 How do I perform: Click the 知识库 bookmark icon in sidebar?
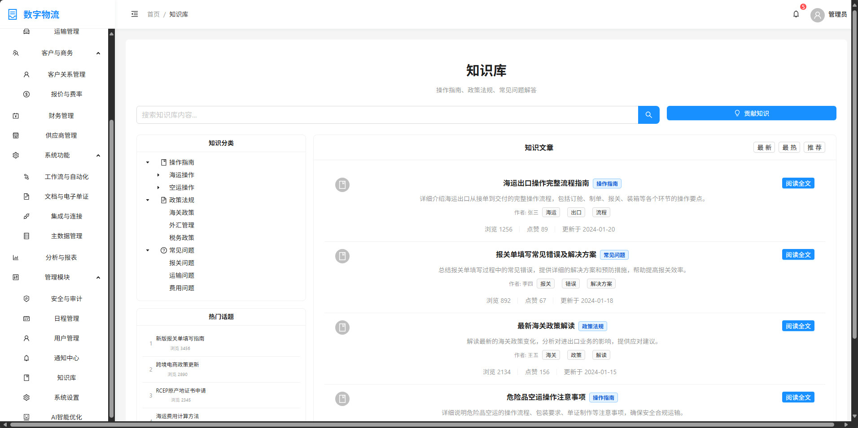point(26,378)
